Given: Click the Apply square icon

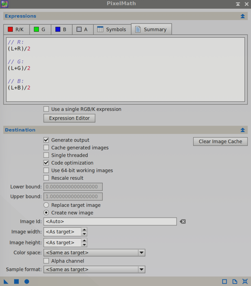Looking at the screenshot, I should tap(16, 282).
